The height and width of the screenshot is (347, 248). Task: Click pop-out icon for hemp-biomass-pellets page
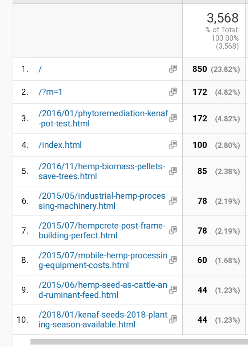point(173,171)
